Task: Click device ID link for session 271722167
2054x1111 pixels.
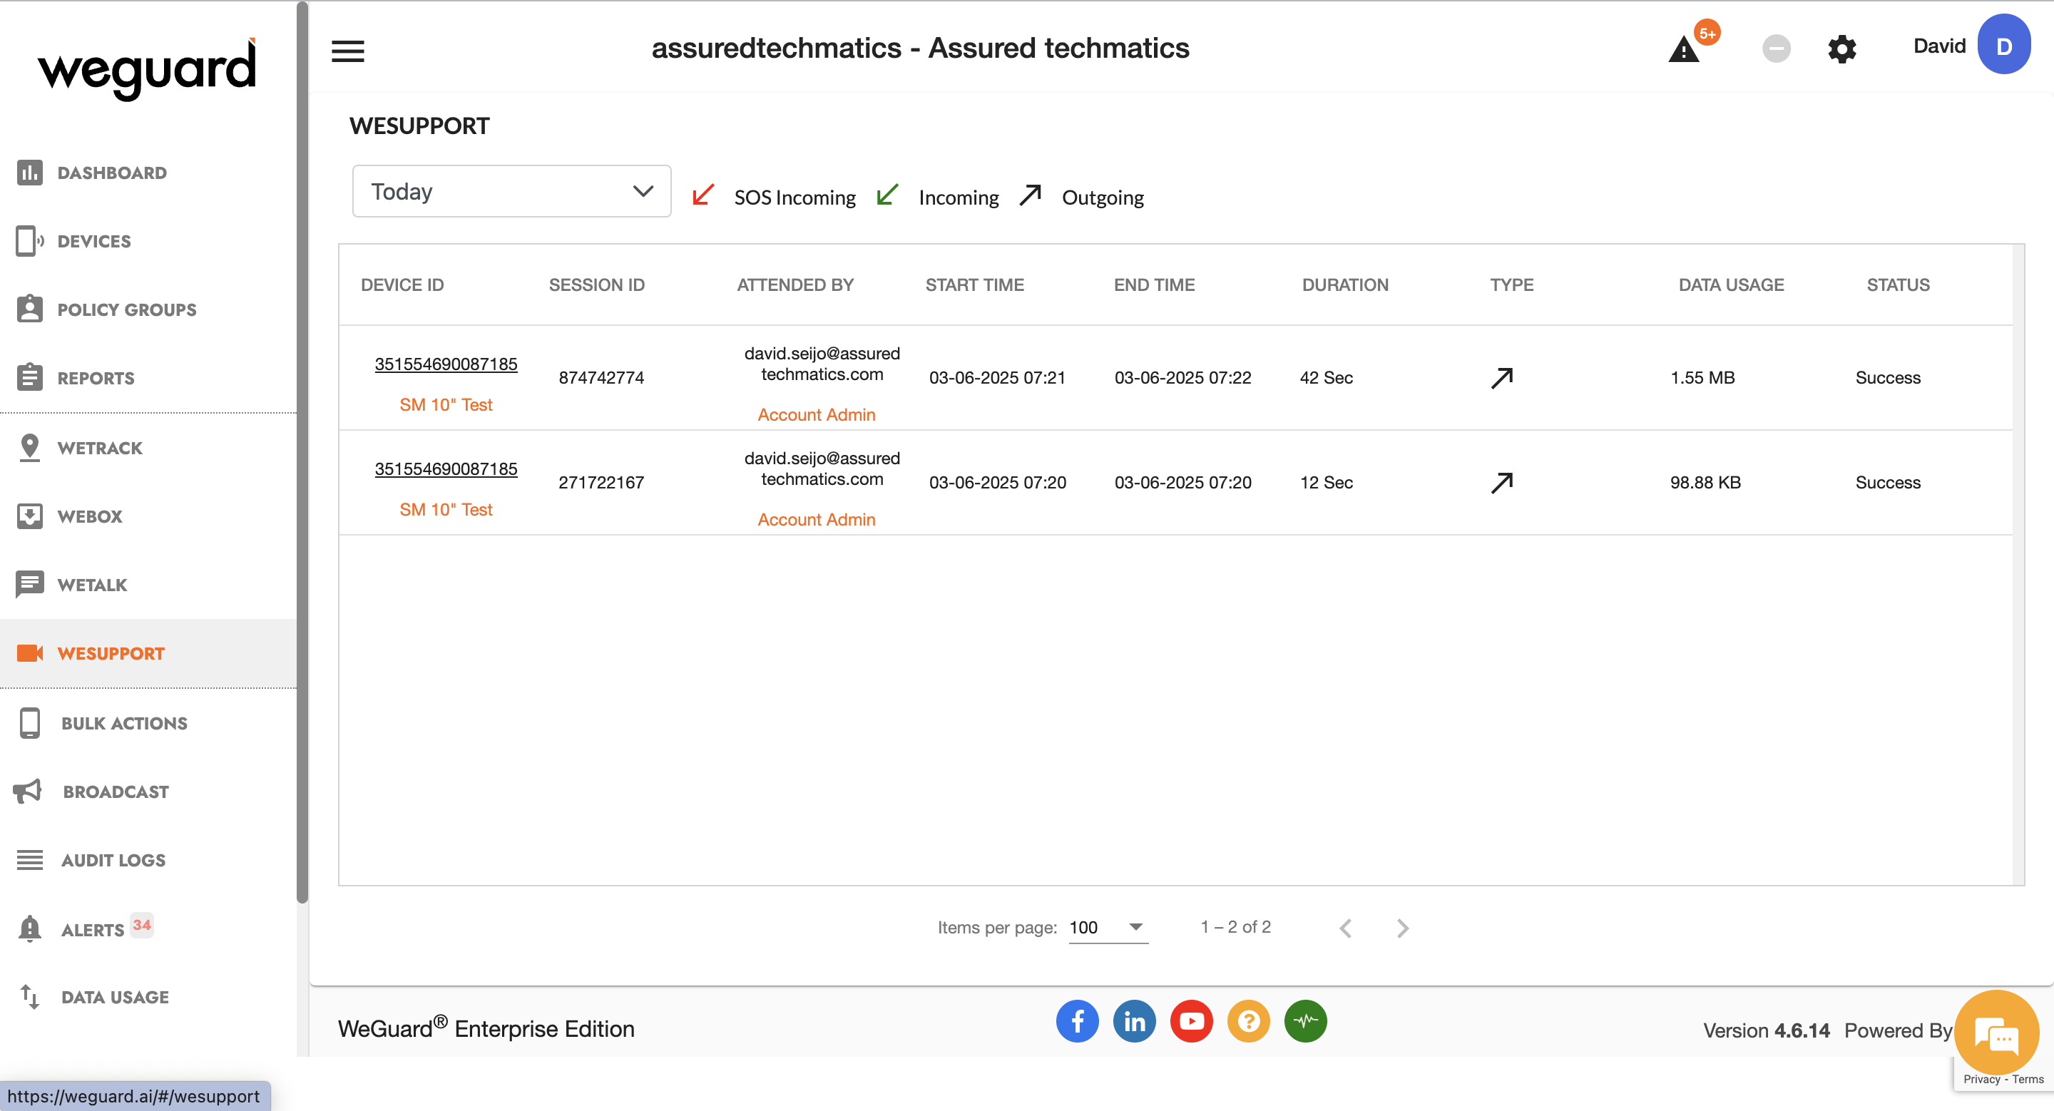Action: tap(446, 469)
